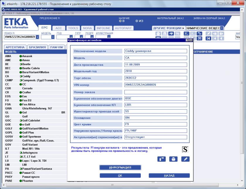Click the handshake icon in main toolbar

pyautogui.click(x=171, y=33)
